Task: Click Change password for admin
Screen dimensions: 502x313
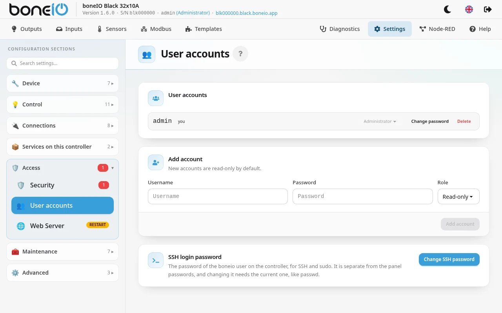Action: pyautogui.click(x=430, y=121)
